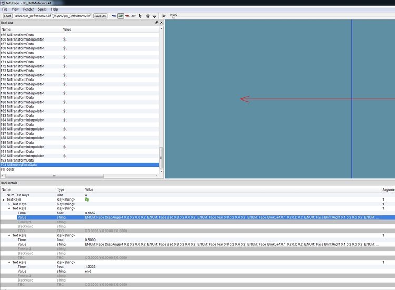Click the Block List scroll up arrow

point(161,29)
